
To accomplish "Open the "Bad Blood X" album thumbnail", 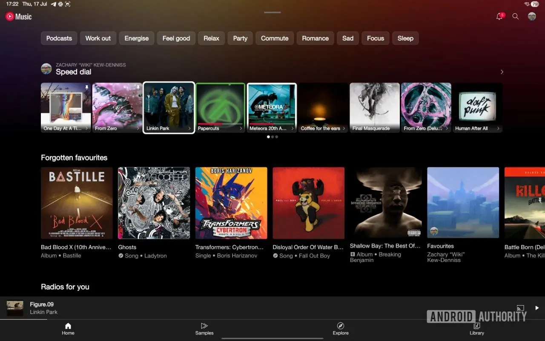I will tap(77, 203).
